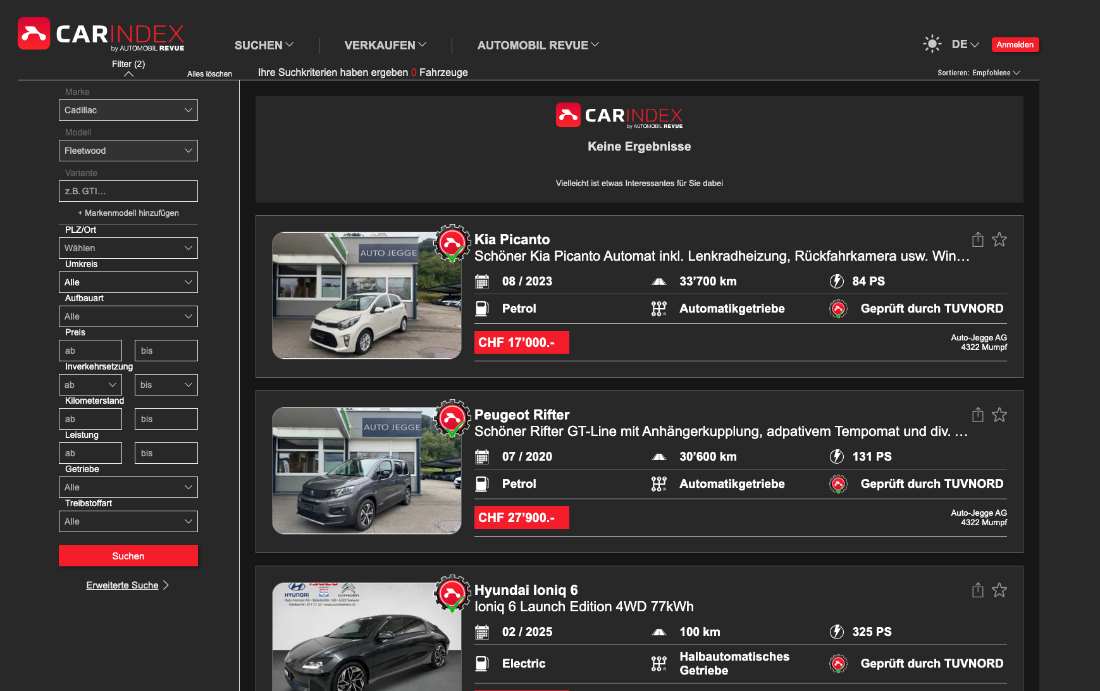Click the calendar icon beside 07 / 2020
Image resolution: width=1100 pixels, height=691 pixels.
pyautogui.click(x=482, y=457)
